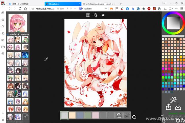Choose the green-haired reference thumbnail in first row
The width and height of the screenshot is (185, 123).
(x=25, y=39)
